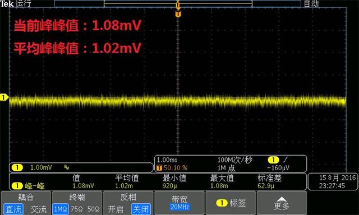Click the orange T icon beside 50.10 %

[159, 168]
